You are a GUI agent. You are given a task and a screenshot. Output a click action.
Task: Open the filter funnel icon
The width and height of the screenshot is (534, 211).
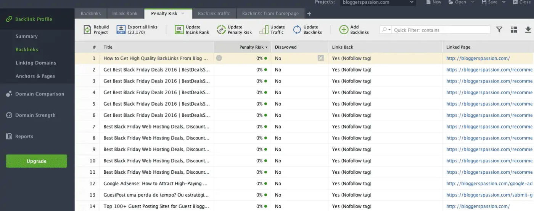(x=499, y=30)
